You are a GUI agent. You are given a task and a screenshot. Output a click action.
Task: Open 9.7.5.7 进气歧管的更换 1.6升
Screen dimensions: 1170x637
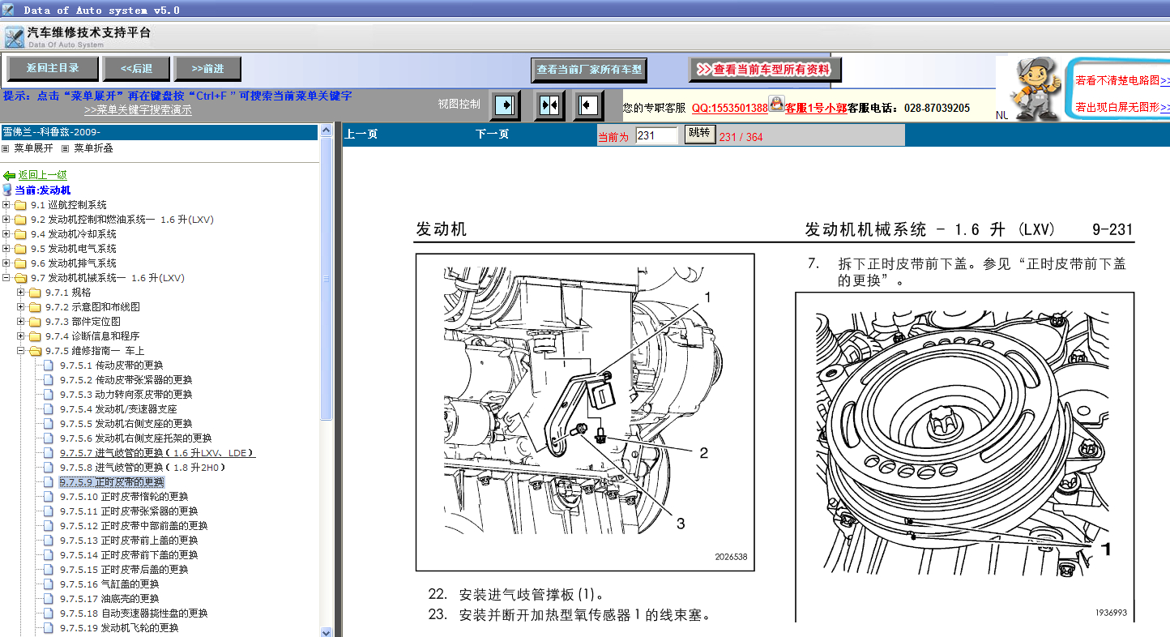click(157, 453)
